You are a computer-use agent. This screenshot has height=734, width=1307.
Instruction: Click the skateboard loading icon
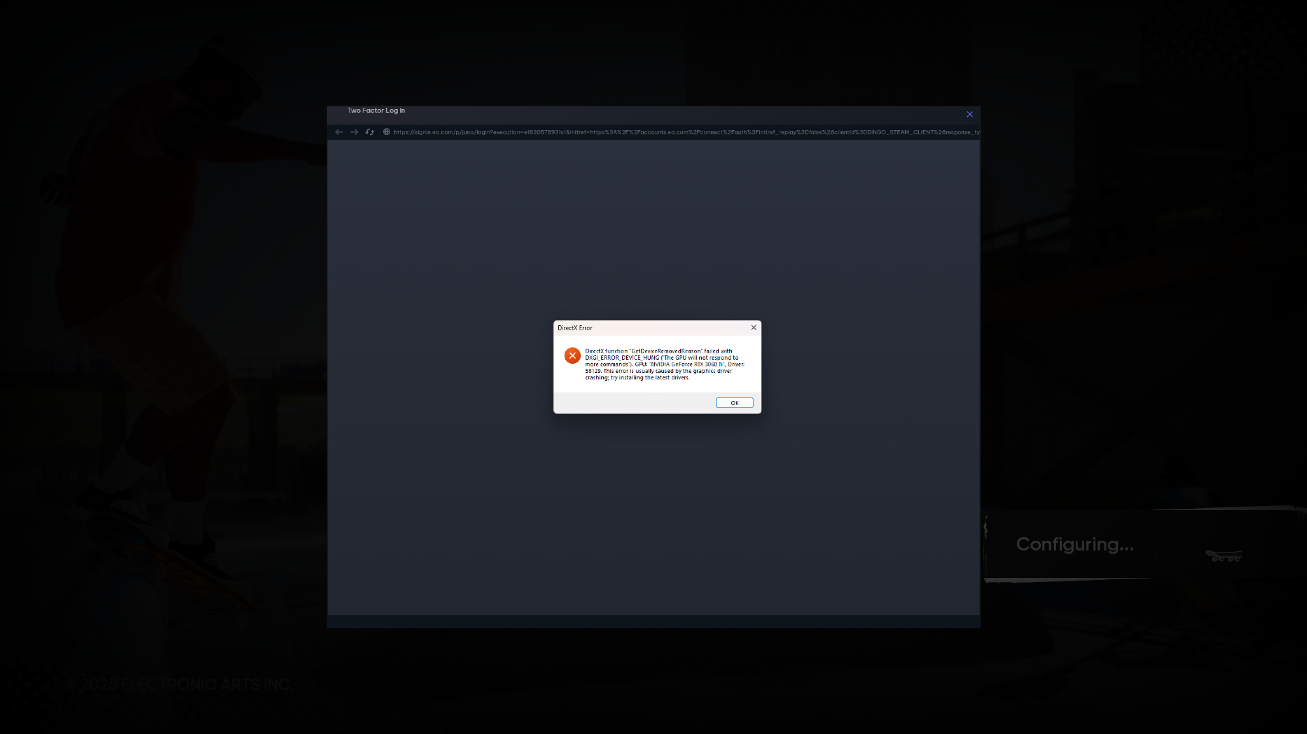tap(1223, 556)
